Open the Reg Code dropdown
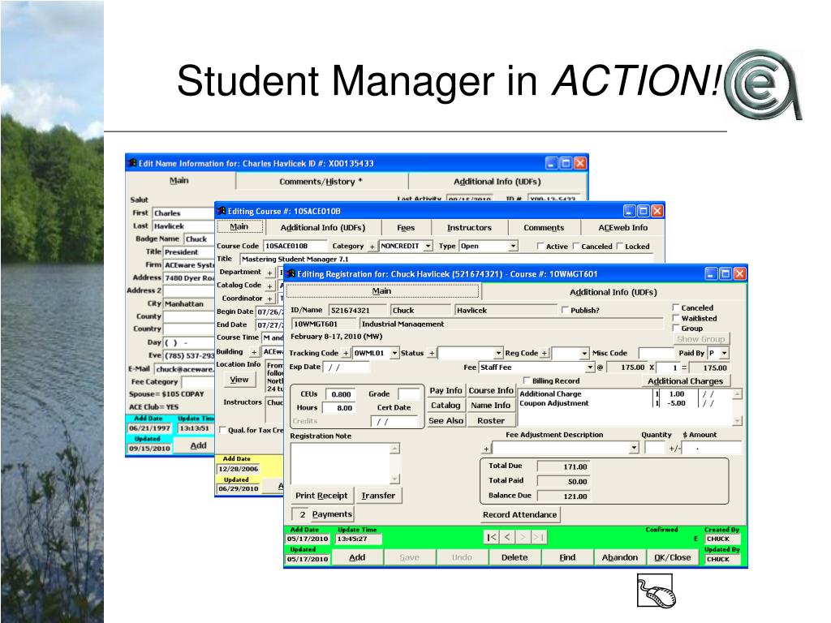 click(584, 354)
